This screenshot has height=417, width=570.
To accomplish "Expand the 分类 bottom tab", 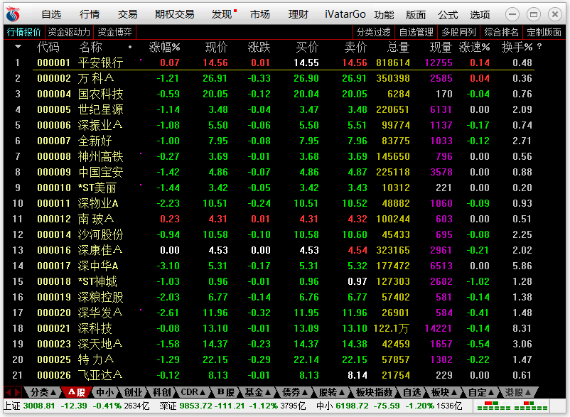I will point(43,392).
